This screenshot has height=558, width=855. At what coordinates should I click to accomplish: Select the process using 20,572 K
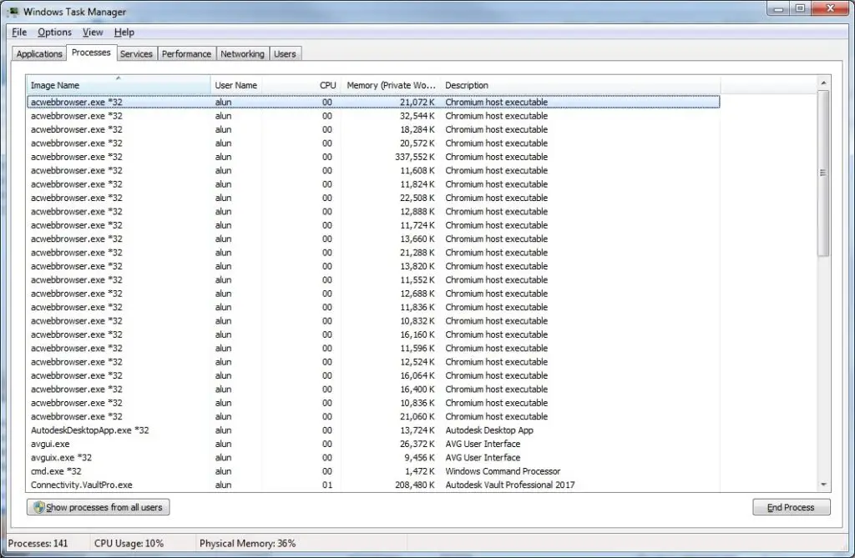click(x=373, y=143)
